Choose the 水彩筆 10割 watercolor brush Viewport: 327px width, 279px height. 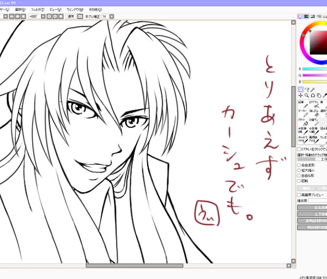tap(314, 131)
